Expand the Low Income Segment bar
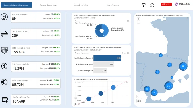This screenshot has width=193, height=108. (x=100, y=71)
